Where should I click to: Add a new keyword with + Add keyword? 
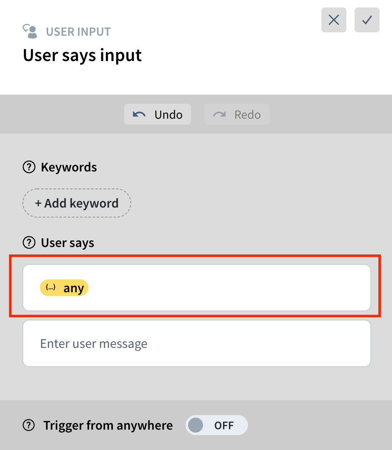click(77, 203)
